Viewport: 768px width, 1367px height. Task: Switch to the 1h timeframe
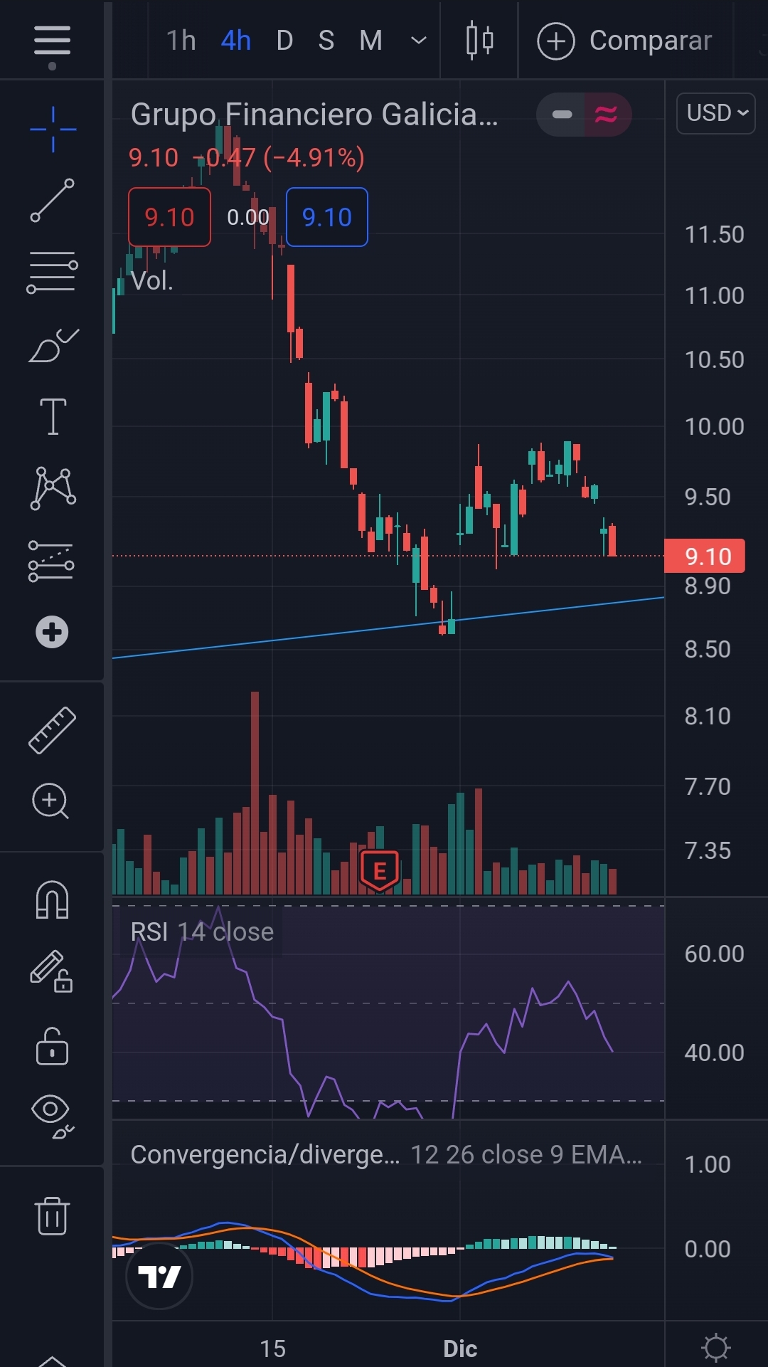coord(181,41)
